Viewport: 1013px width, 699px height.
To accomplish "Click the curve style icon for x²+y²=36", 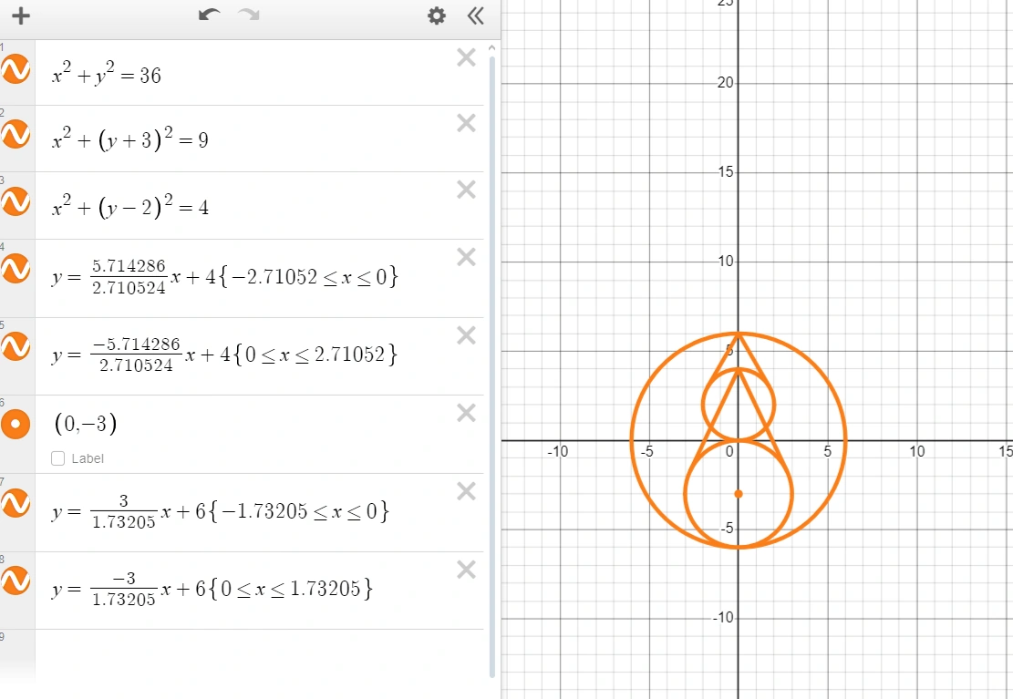I will coord(16,69).
